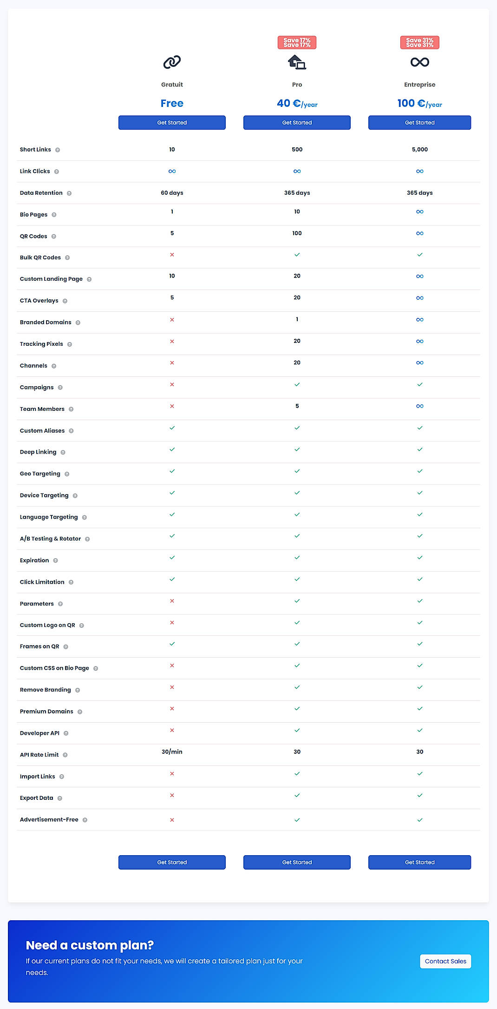Click Get Started under the Entreprise plan
497x1009 pixels.
(x=419, y=122)
